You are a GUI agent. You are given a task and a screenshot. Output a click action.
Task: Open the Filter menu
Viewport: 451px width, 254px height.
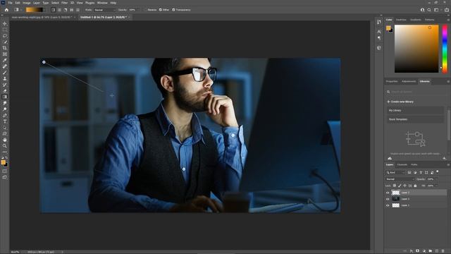64,3
